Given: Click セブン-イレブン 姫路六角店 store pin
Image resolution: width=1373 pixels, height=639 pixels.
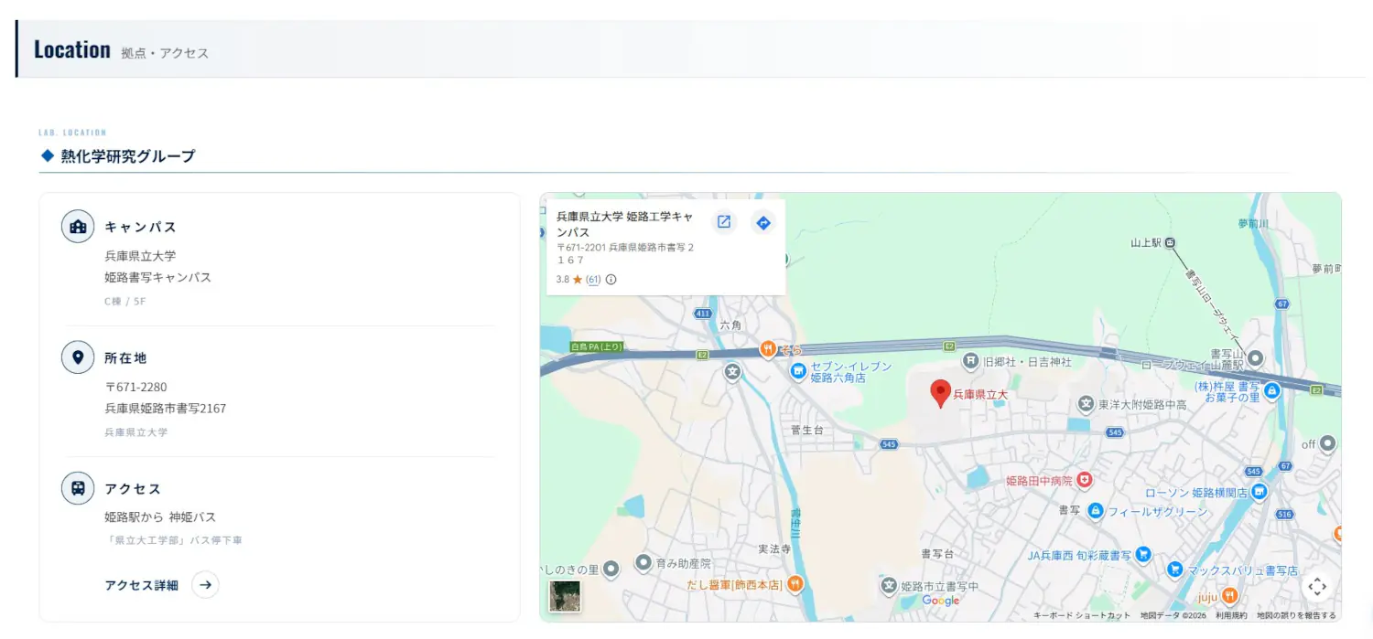Looking at the screenshot, I should click(x=798, y=371).
